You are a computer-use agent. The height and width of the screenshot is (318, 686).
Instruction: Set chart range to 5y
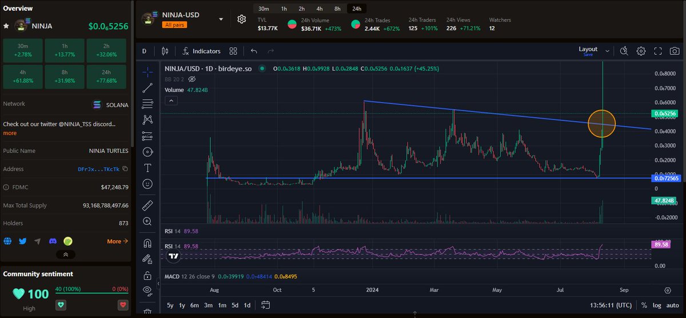(x=170, y=305)
